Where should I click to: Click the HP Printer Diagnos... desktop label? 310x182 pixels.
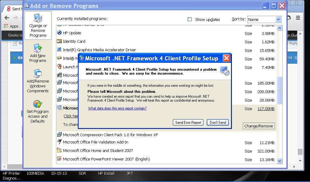pos(11,176)
